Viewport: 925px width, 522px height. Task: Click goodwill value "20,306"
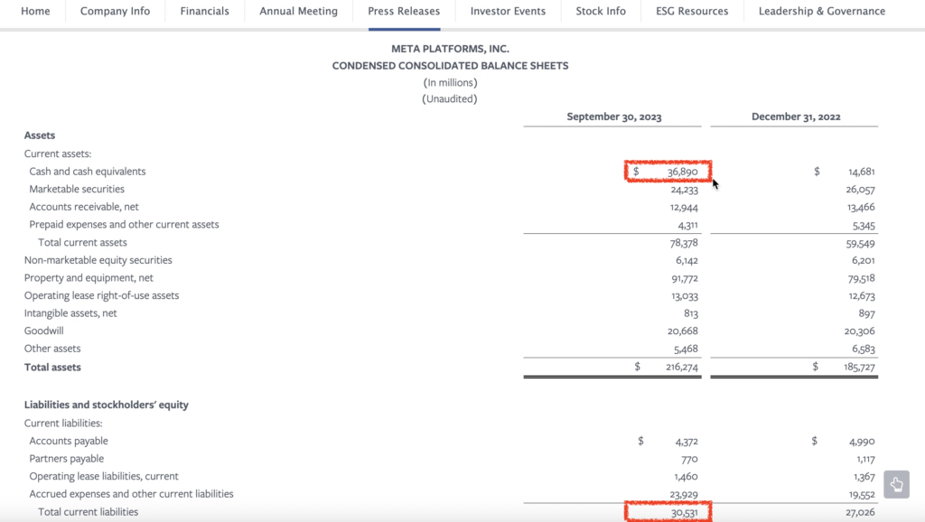pyautogui.click(x=860, y=331)
